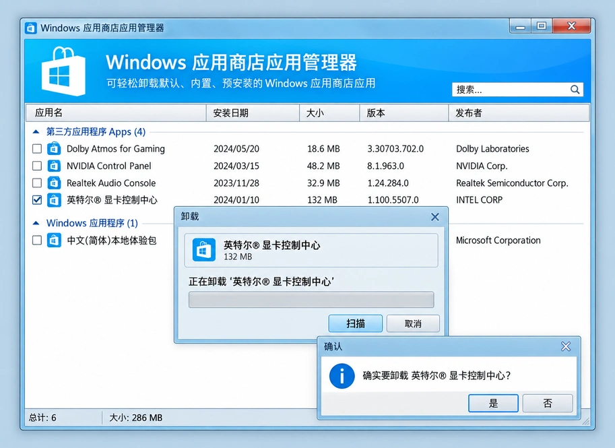This screenshot has height=448, width=615.
Task: Click the store icon inside the 卸载 dialog
Action: pos(204,250)
